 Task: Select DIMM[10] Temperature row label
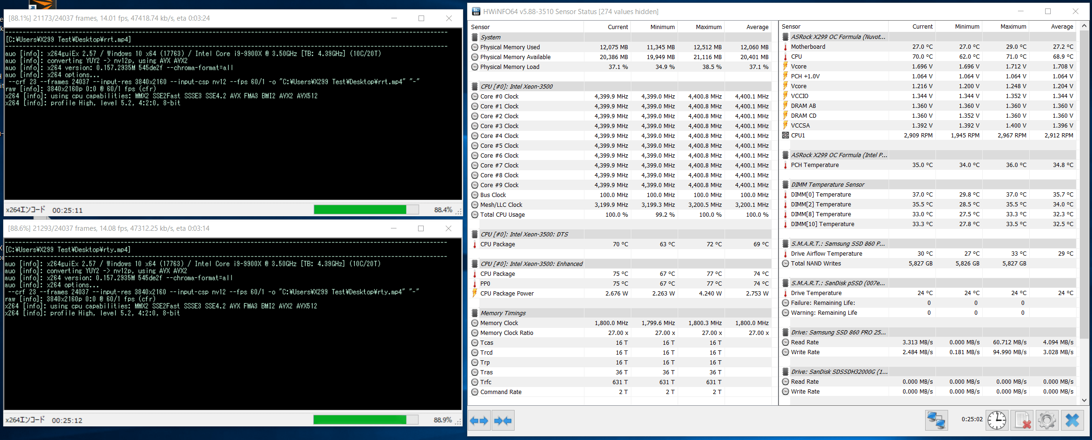pyautogui.click(x=823, y=224)
